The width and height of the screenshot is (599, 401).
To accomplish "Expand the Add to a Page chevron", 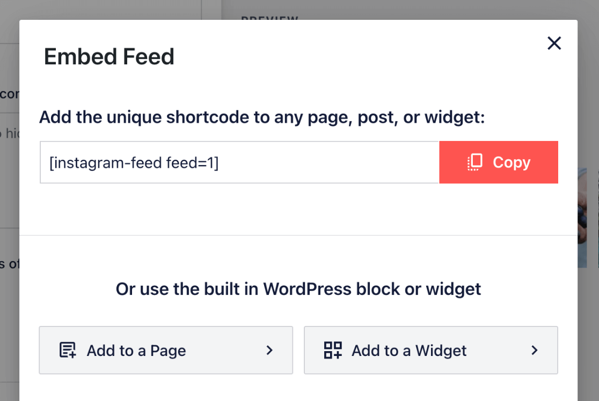I will click(269, 351).
